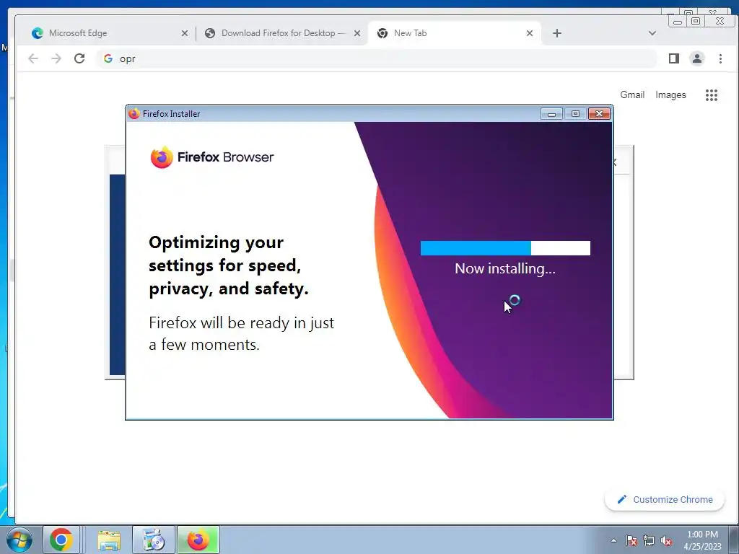The height and width of the screenshot is (554, 739).
Task: Click the address bar containing 'opr'
Action: pos(376,58)
